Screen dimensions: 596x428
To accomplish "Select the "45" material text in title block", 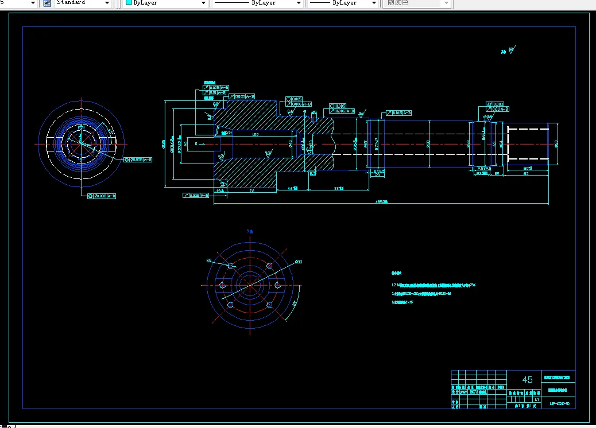I will pyautogui.click(x=527, y=379).
